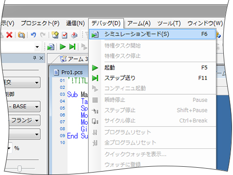Open the ウィンドウ(W) menu
This screenshot has height=175, width=233.
(205, 23)
